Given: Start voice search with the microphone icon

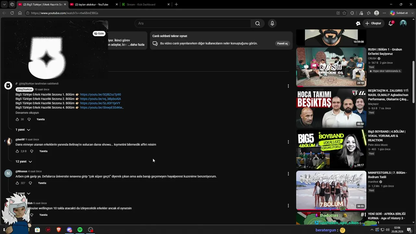Looking at the screenshot, I should click(x=272, y=23).
